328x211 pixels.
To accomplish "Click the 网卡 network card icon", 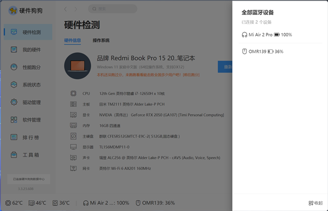I will click(73, 168).
